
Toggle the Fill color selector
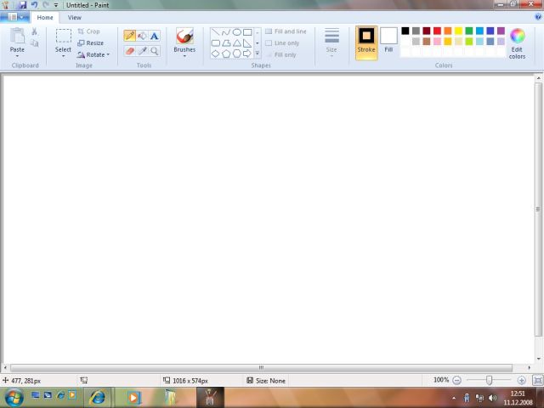pyautogui.click(x=388, y=40)
